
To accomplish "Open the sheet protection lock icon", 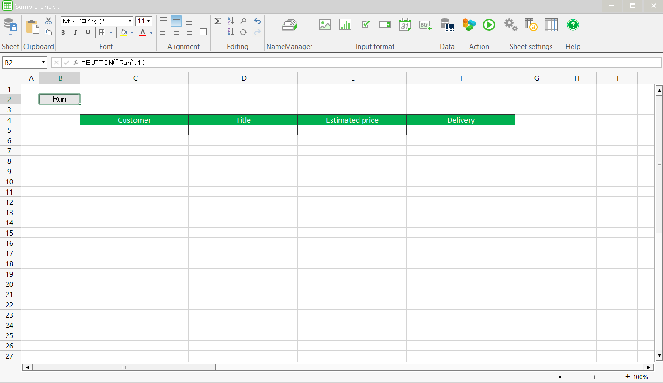I will 531,25.
